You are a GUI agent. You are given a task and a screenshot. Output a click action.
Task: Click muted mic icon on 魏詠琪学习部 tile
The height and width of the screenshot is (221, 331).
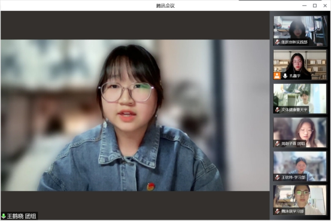pos(277,211)
